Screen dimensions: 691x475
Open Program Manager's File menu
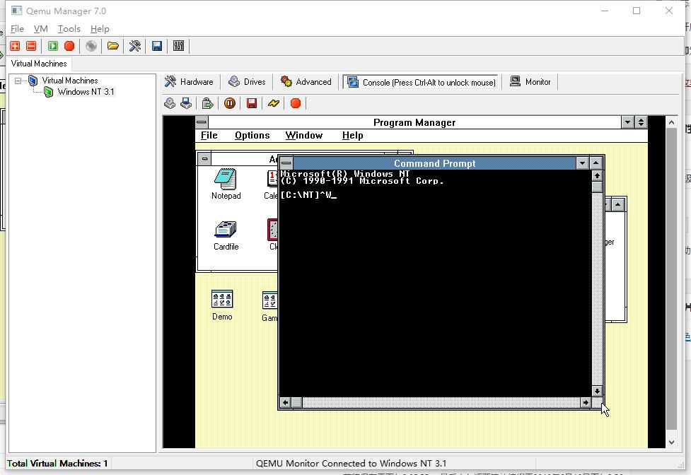209,135
